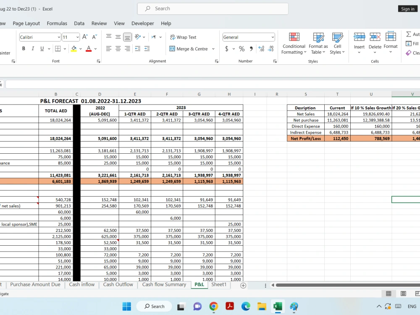The image size is (420, 315).
Task: Bottom align the cell contents
Action: (x=128, y=37)
